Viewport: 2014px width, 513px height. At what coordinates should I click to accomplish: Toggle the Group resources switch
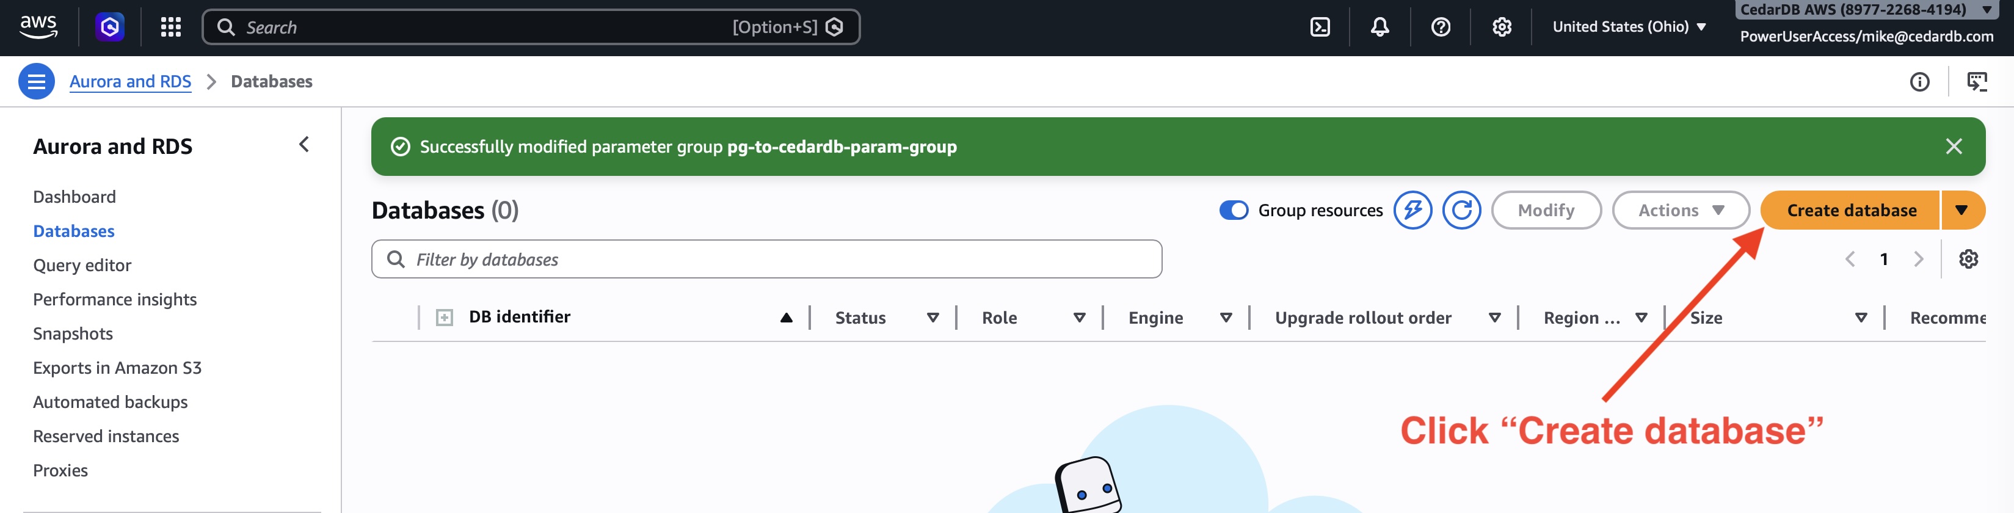[x=1234, y=210]
